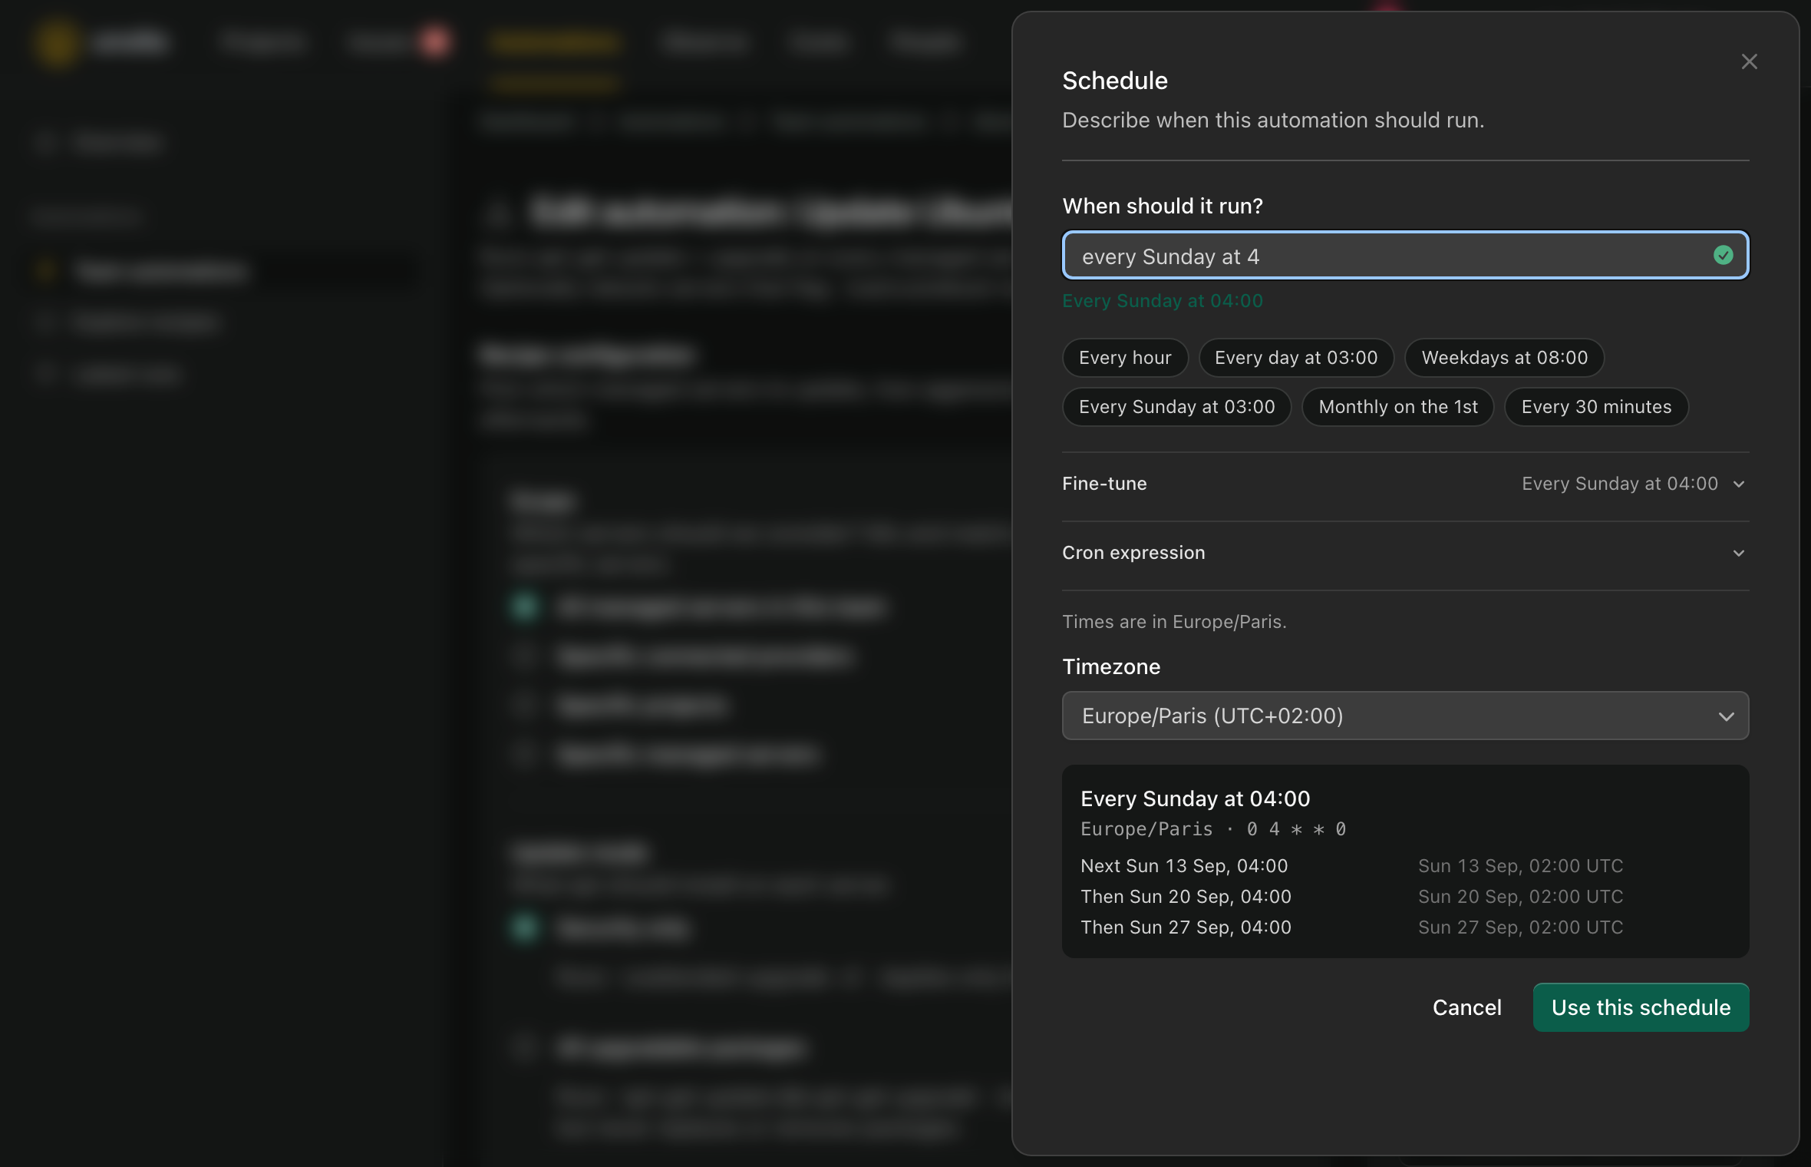Choose the 'Weekdays at 08:00' preset
This screenshot has width=1811, height=1167.
(1504, 358)
